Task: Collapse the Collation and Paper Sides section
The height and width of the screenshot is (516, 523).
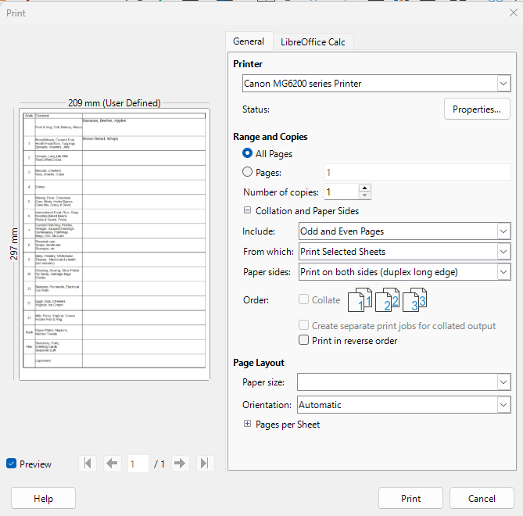Action: click(x=248, y=210)
